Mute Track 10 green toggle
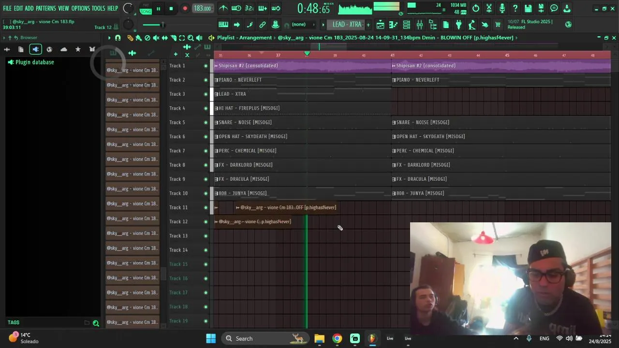619x348 pixels. point(206,193)
